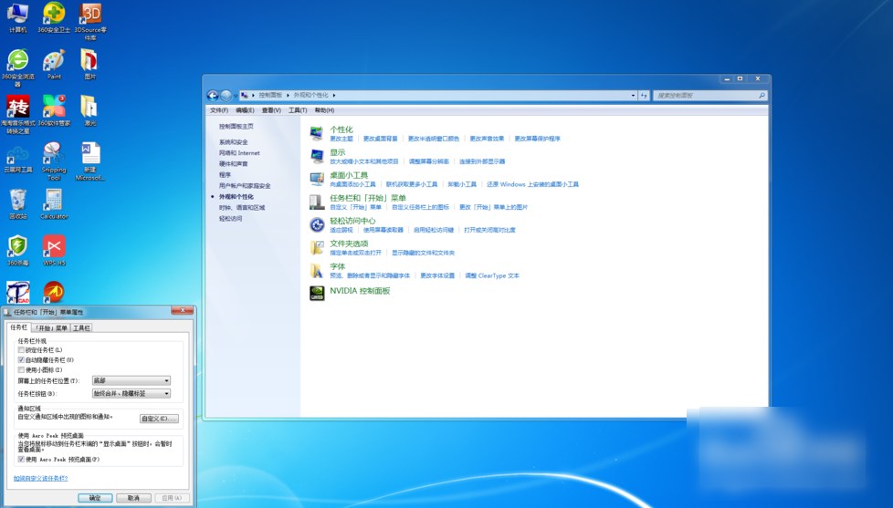
Task: Open the NVIDIA 控制面板 icon
Action: pyautogui.click(x=317, y=292)
